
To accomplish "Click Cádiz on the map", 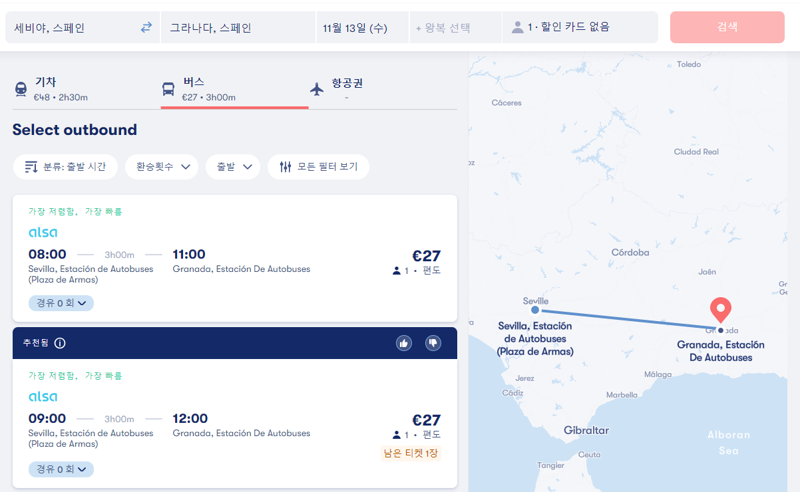I will point(512,393).
